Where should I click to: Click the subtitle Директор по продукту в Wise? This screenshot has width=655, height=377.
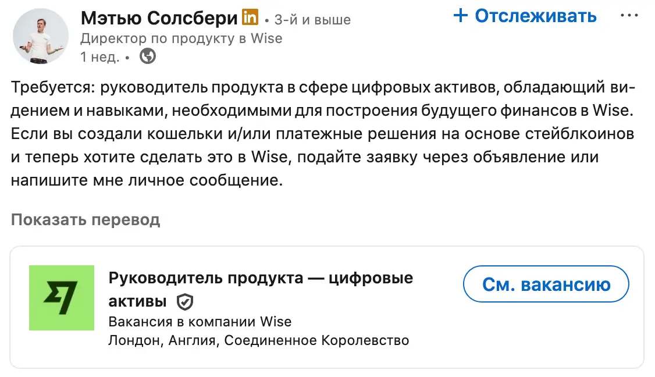click(181, 38)
